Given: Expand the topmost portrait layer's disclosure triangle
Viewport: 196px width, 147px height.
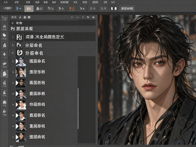Looking at the screenshot, I should [x=17, y=61].
